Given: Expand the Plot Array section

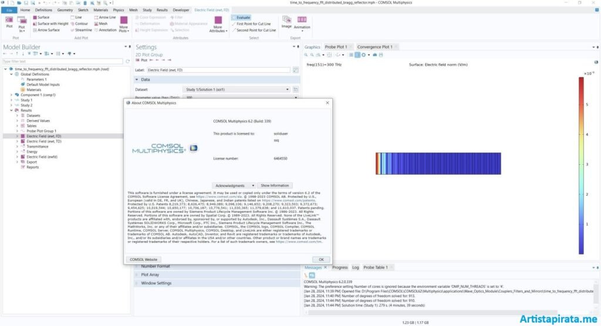Looking at the screenshot, I should click(217, 274).
